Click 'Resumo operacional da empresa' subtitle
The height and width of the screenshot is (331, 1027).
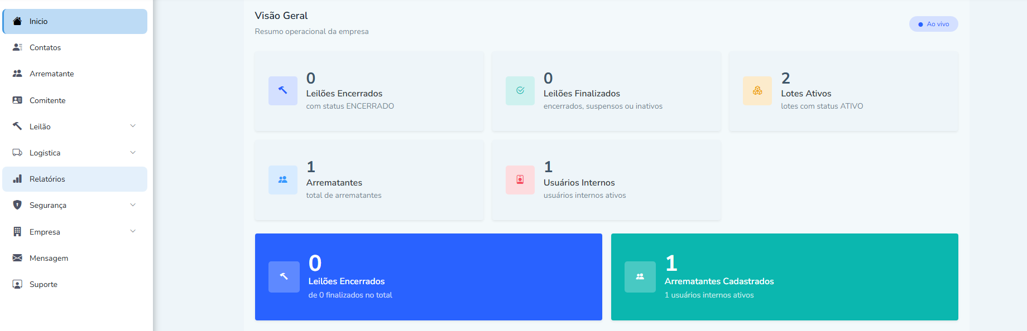311,31
